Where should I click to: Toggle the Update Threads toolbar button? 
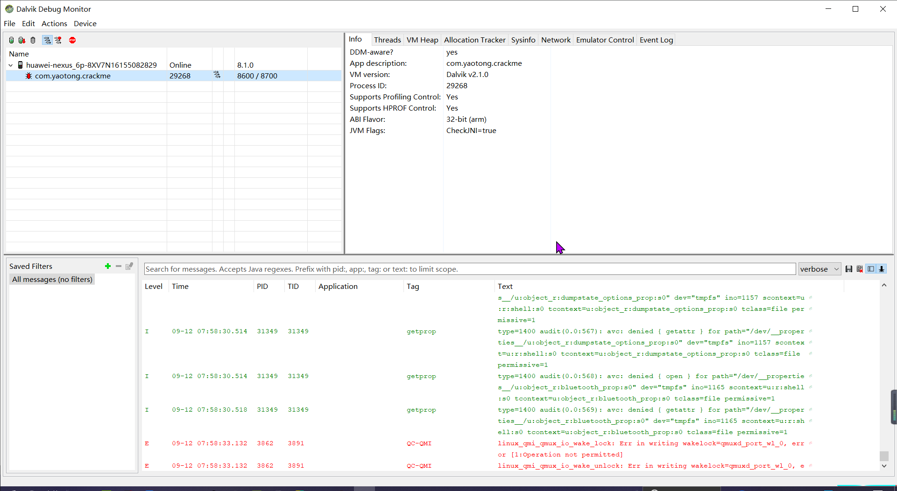[47, 40]
